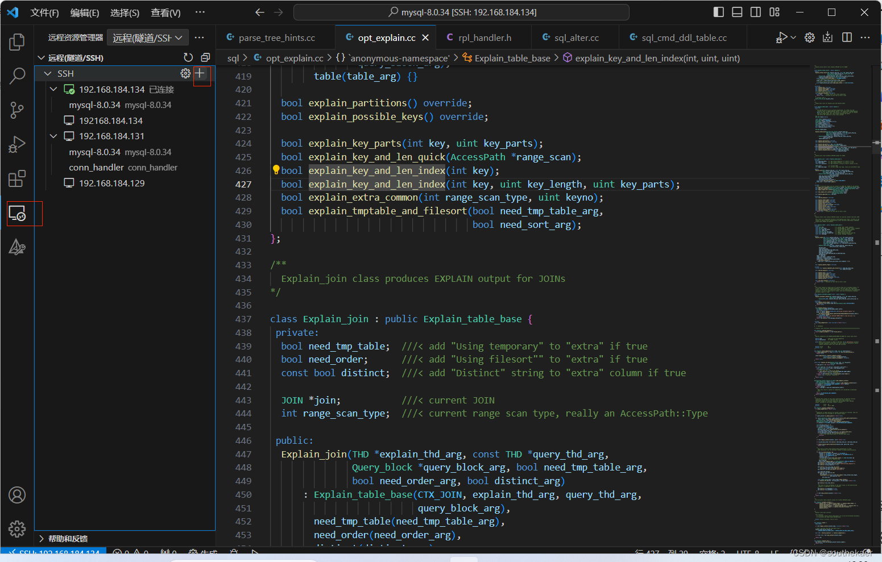Open Source Control from the activity bar
The width and height of the screenshot is (882, 562).
[17, 110]
